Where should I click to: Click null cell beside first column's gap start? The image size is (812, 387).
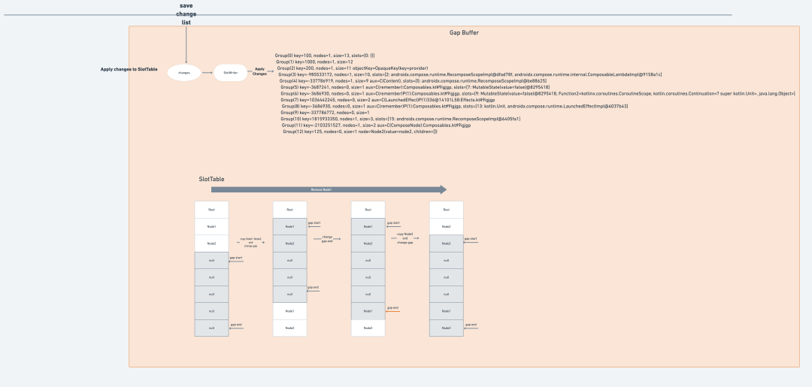click(211, 260)
